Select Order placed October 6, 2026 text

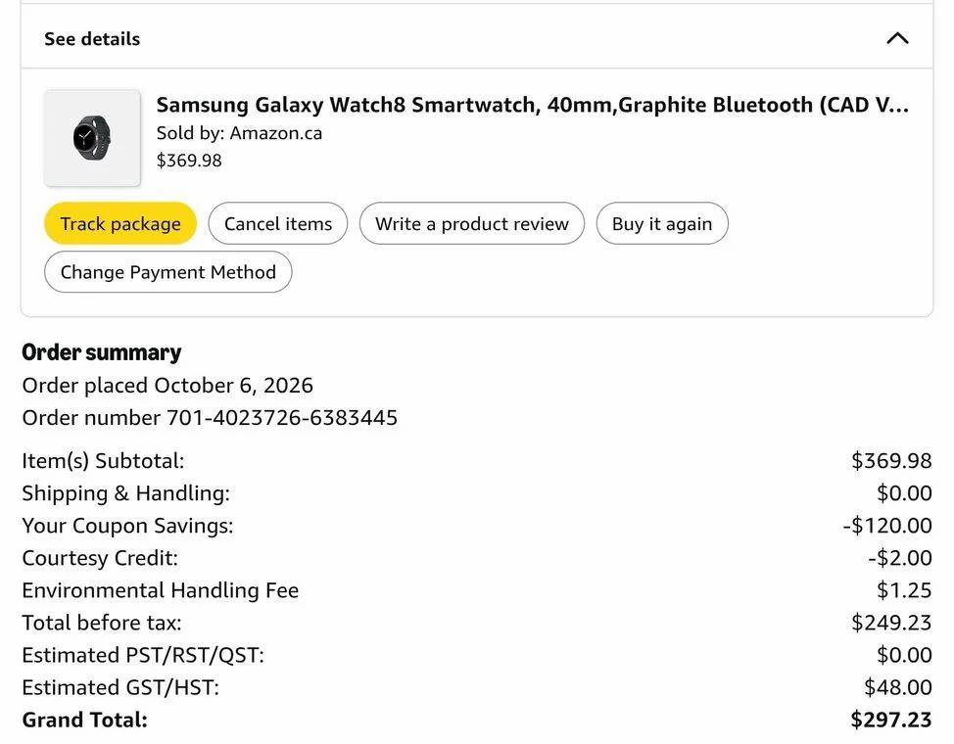pos(167,385)
